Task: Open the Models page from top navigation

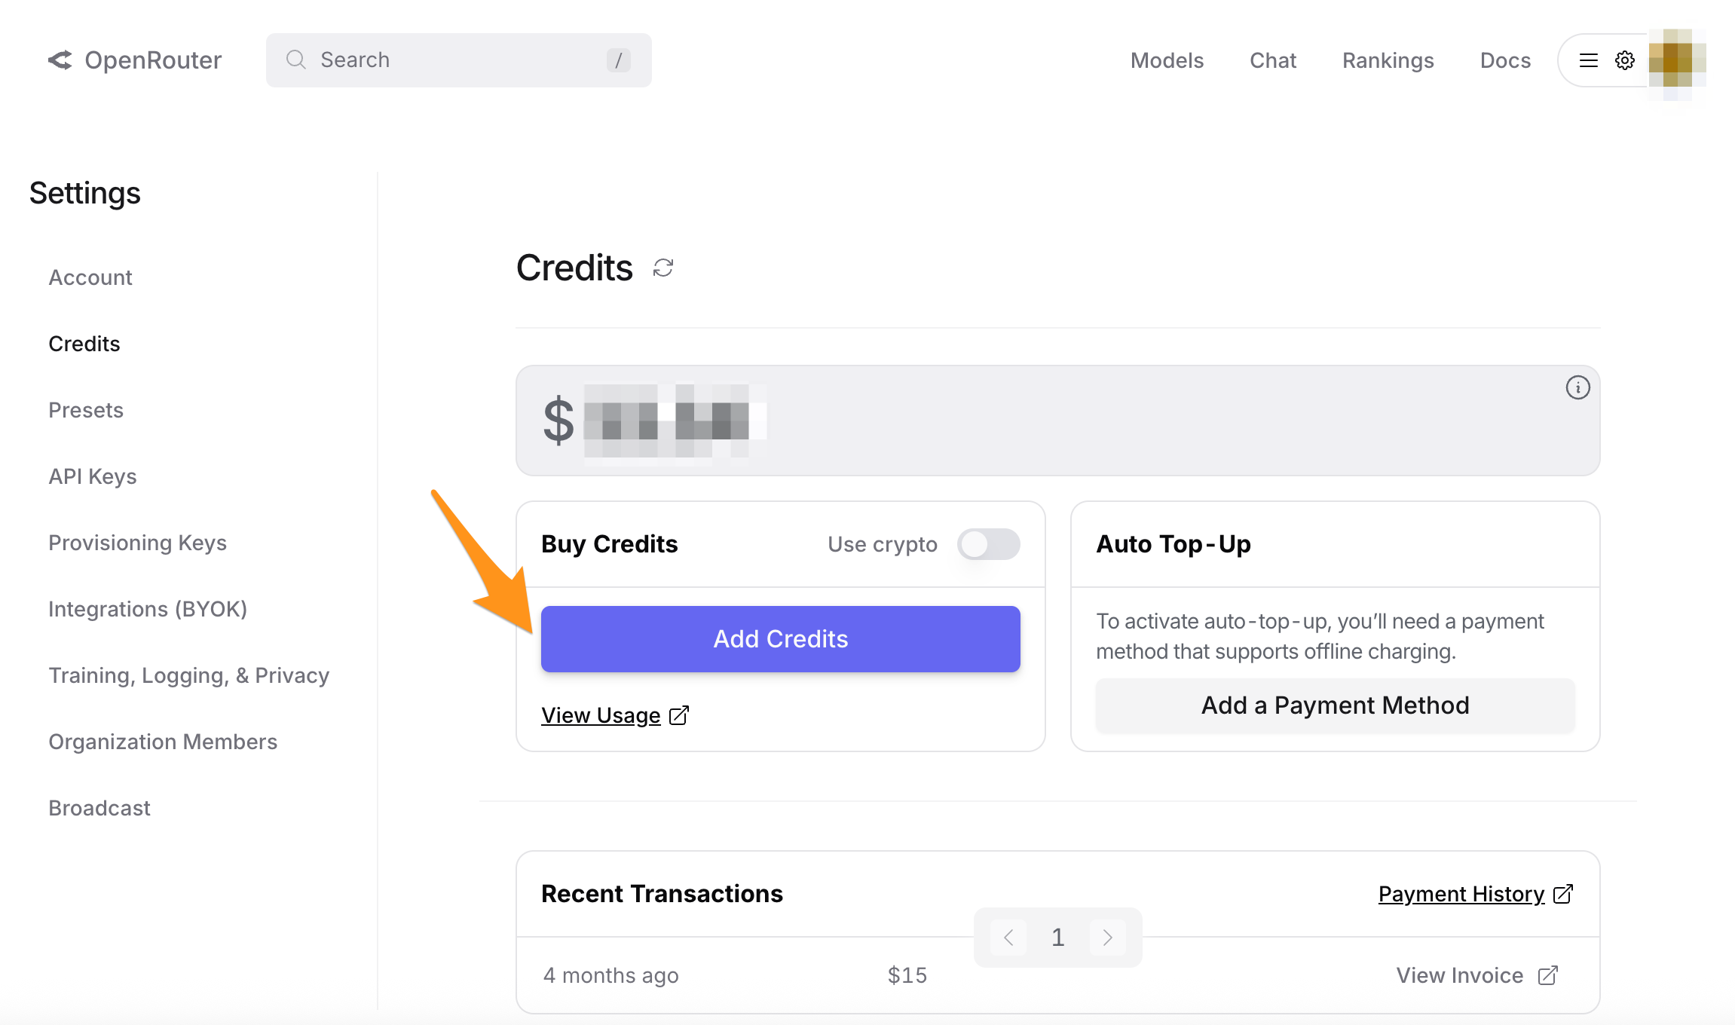Action: (1167, 60)
